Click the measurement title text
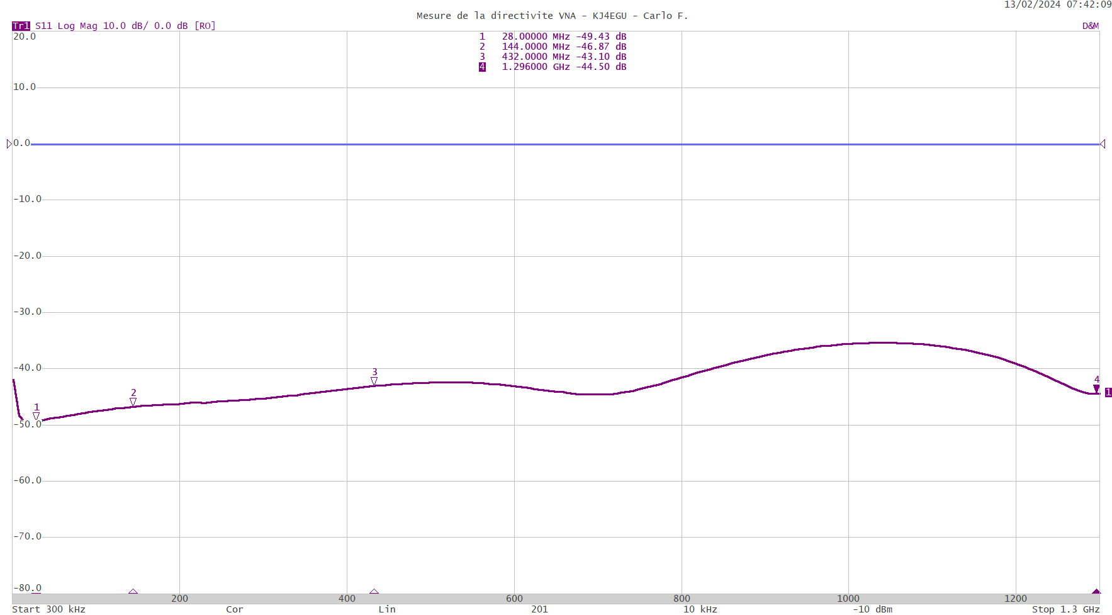This screenshot has width=1112, height=615. click(552, 16)
